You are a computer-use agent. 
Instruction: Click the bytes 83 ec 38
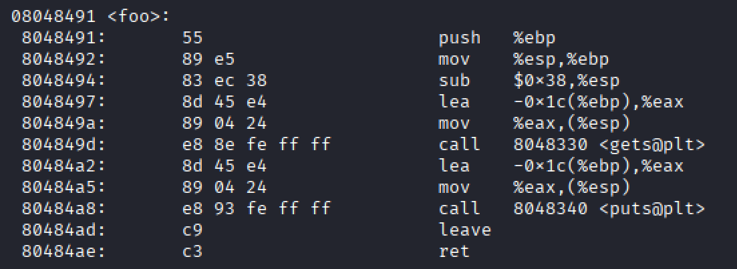tap(225, 81)
